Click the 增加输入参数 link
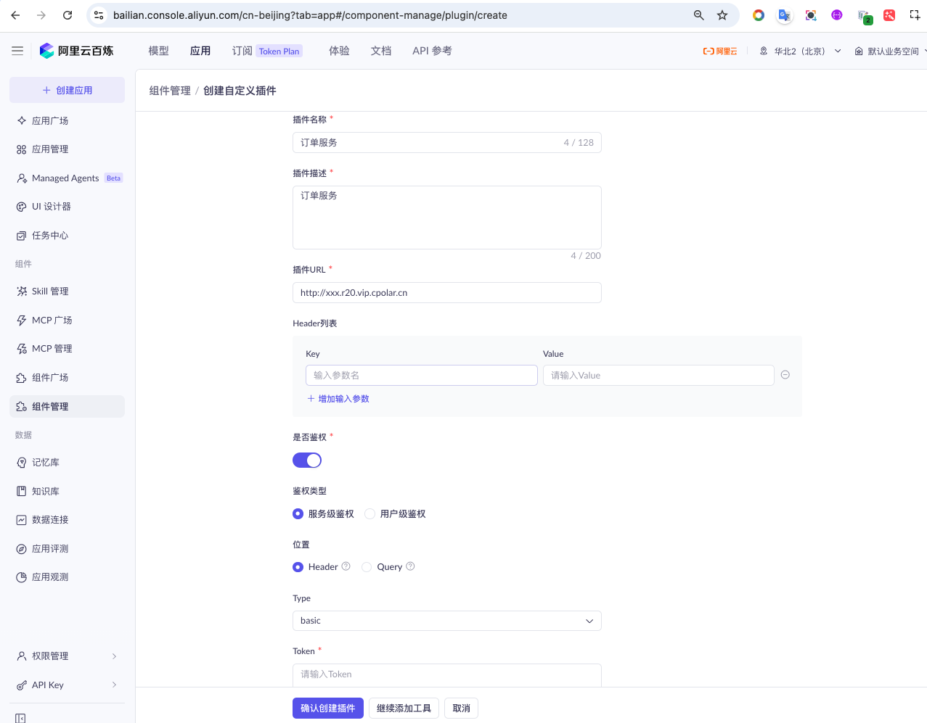The width and height of the screenshot is (927, 723). click(338, 399)
